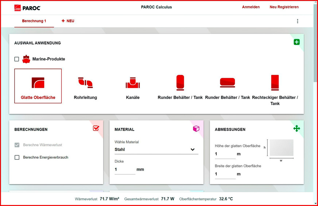Click the Gesamtwärmeverlust value 71.7 W
This screenshot has width=318, height=206.
[x=167, y=199]
